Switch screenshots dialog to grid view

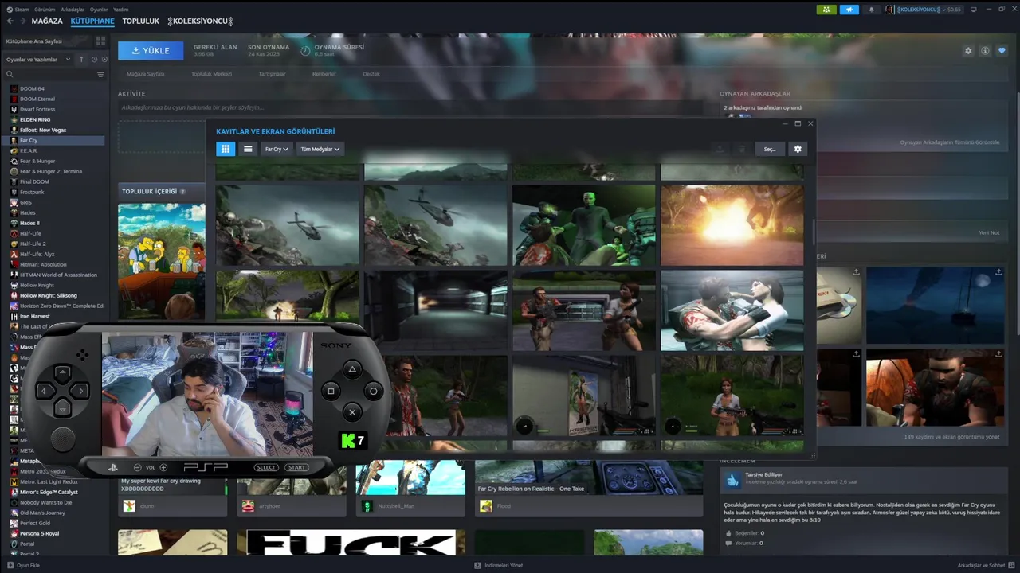tap(226, 149)
